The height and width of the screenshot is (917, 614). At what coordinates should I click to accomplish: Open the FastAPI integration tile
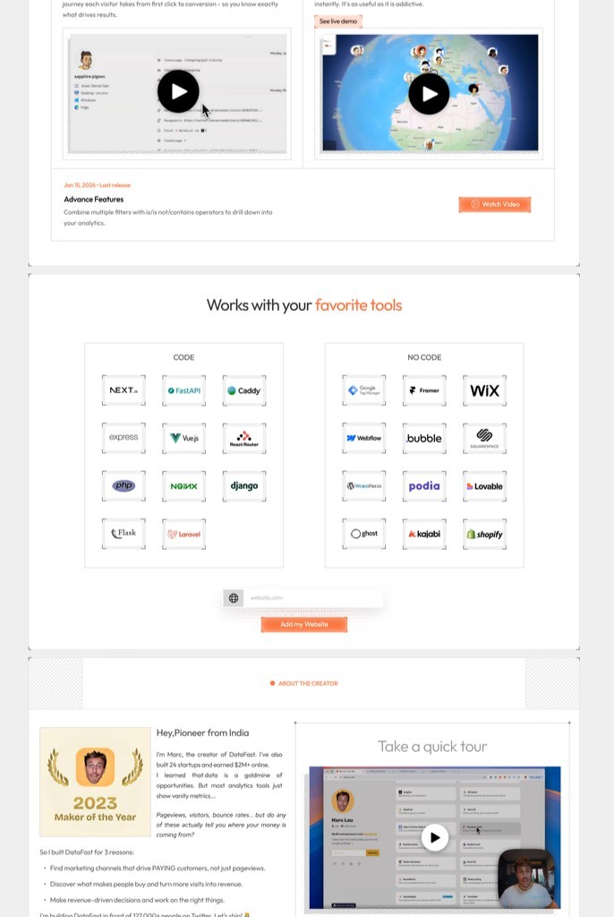coord(183,390)
